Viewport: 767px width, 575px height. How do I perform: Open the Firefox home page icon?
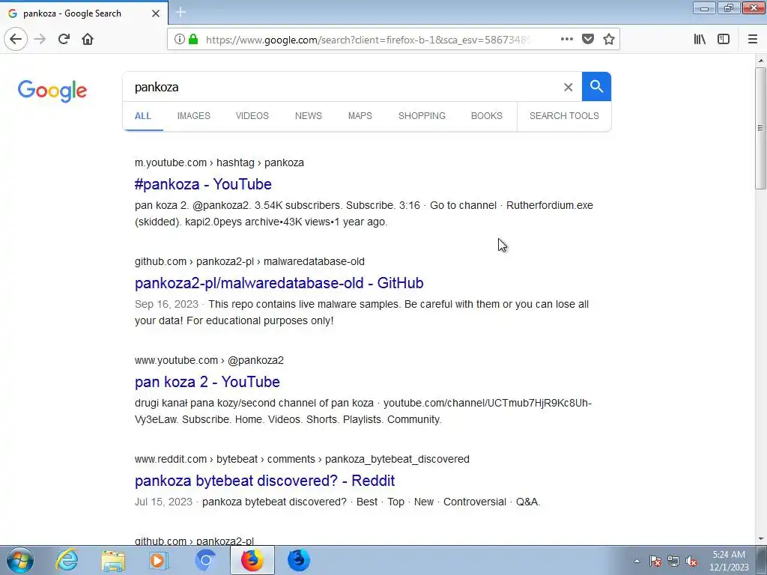[x=88, y=39]
